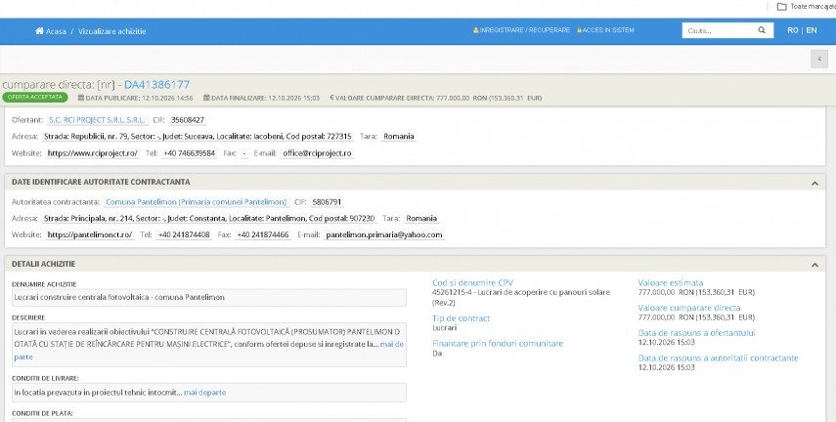This screenshot has width=836, height=422.
Task: Click the home icon next to Acasa
Action: (x=39, y=31)
